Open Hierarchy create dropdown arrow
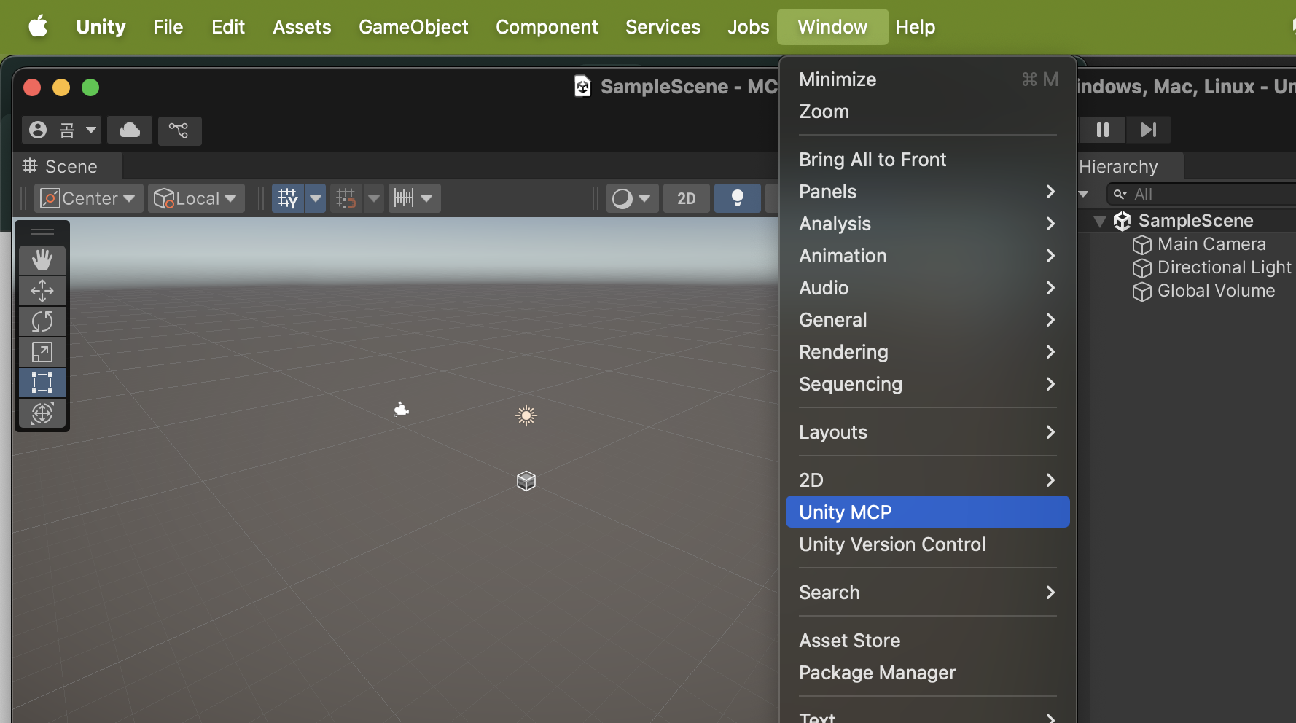 (x=1084, y=194)
